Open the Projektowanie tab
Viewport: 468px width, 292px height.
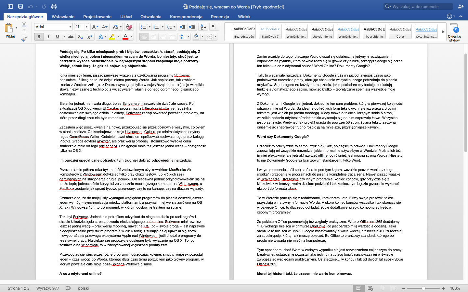point(97,17)
